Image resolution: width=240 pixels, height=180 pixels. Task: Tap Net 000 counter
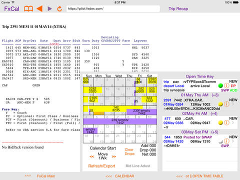tap(149, 154)
